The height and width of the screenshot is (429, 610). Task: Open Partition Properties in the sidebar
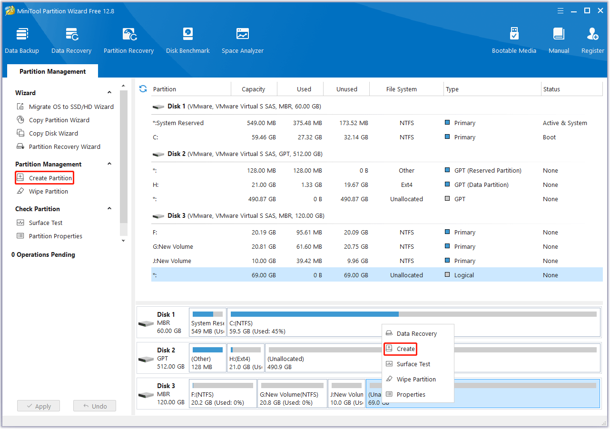click(x=49, y=236)
